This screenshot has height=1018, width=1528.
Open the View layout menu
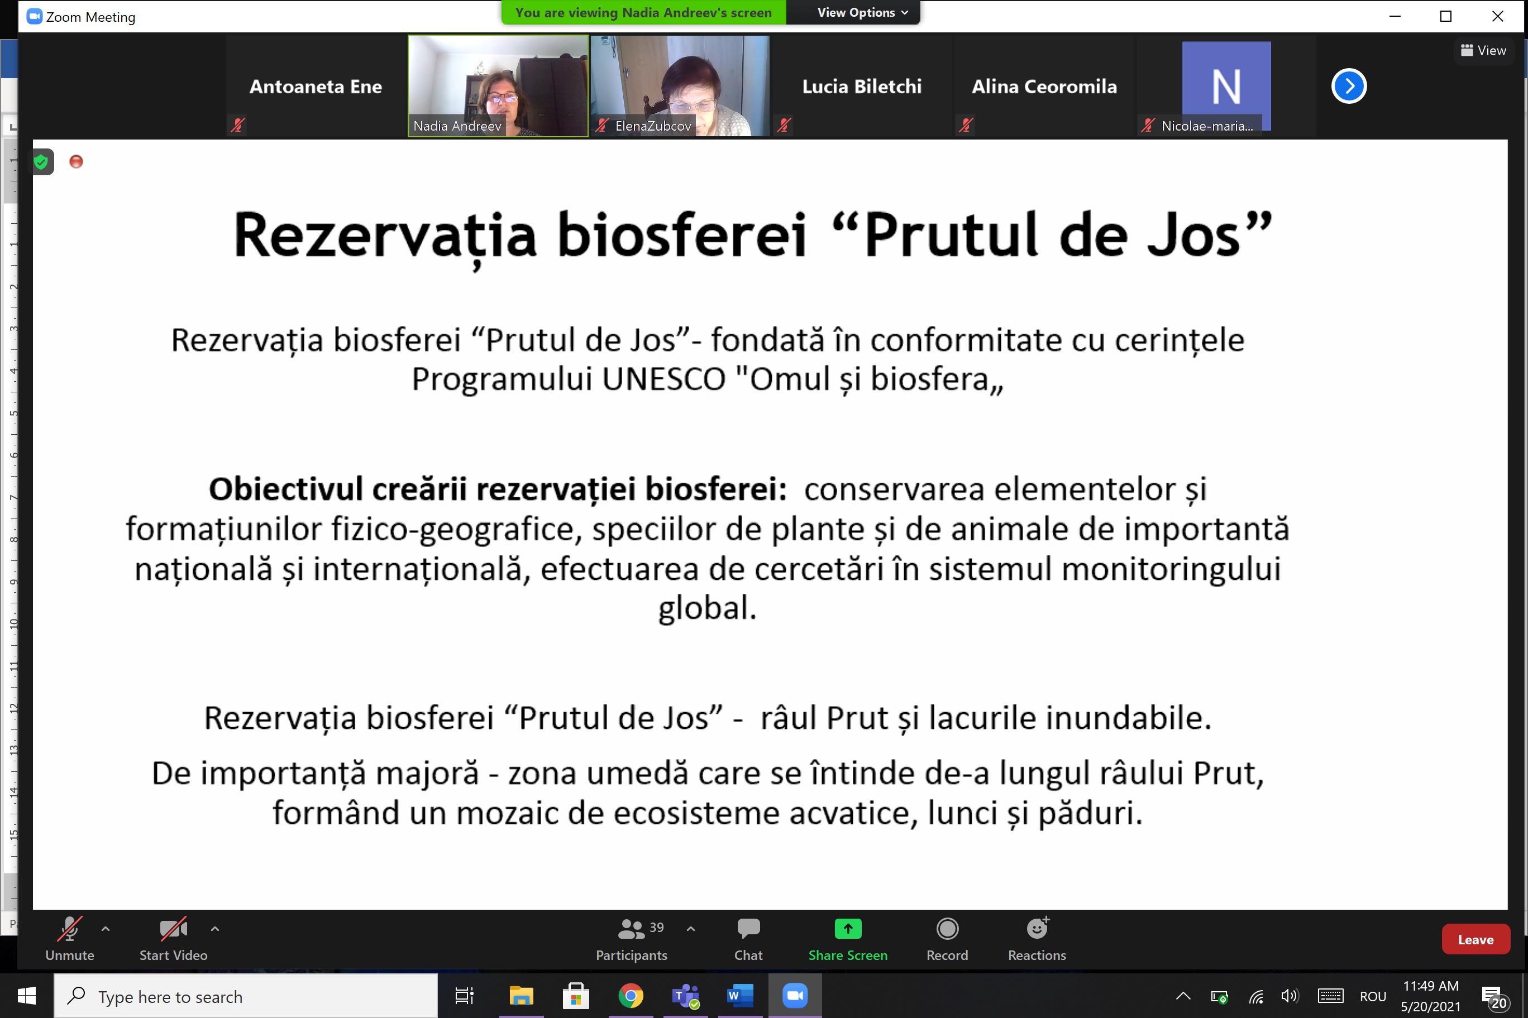point(1483,51)
